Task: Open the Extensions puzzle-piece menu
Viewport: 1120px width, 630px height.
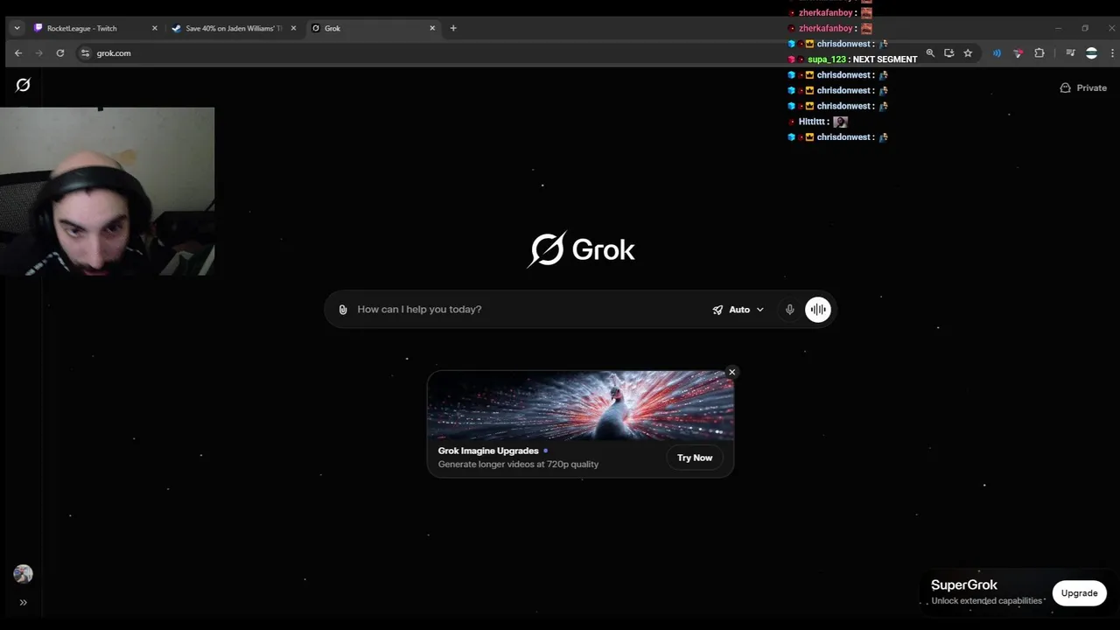Action: (x=1039, y=53)
